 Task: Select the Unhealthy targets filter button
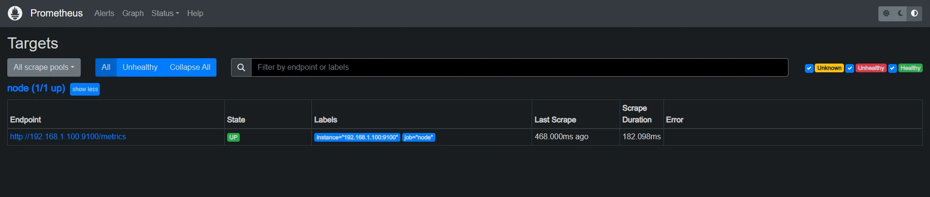tap(140, 67)
